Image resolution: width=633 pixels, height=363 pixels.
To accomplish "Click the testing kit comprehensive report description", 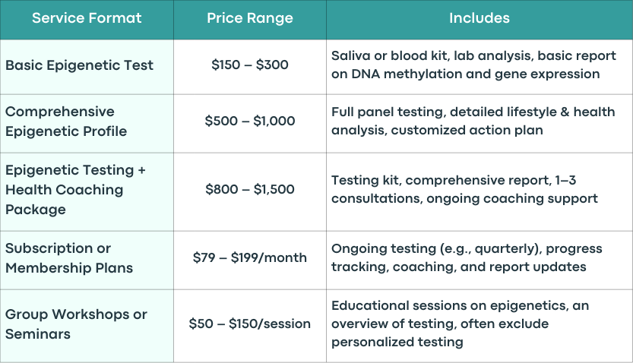I will point(464,189).
